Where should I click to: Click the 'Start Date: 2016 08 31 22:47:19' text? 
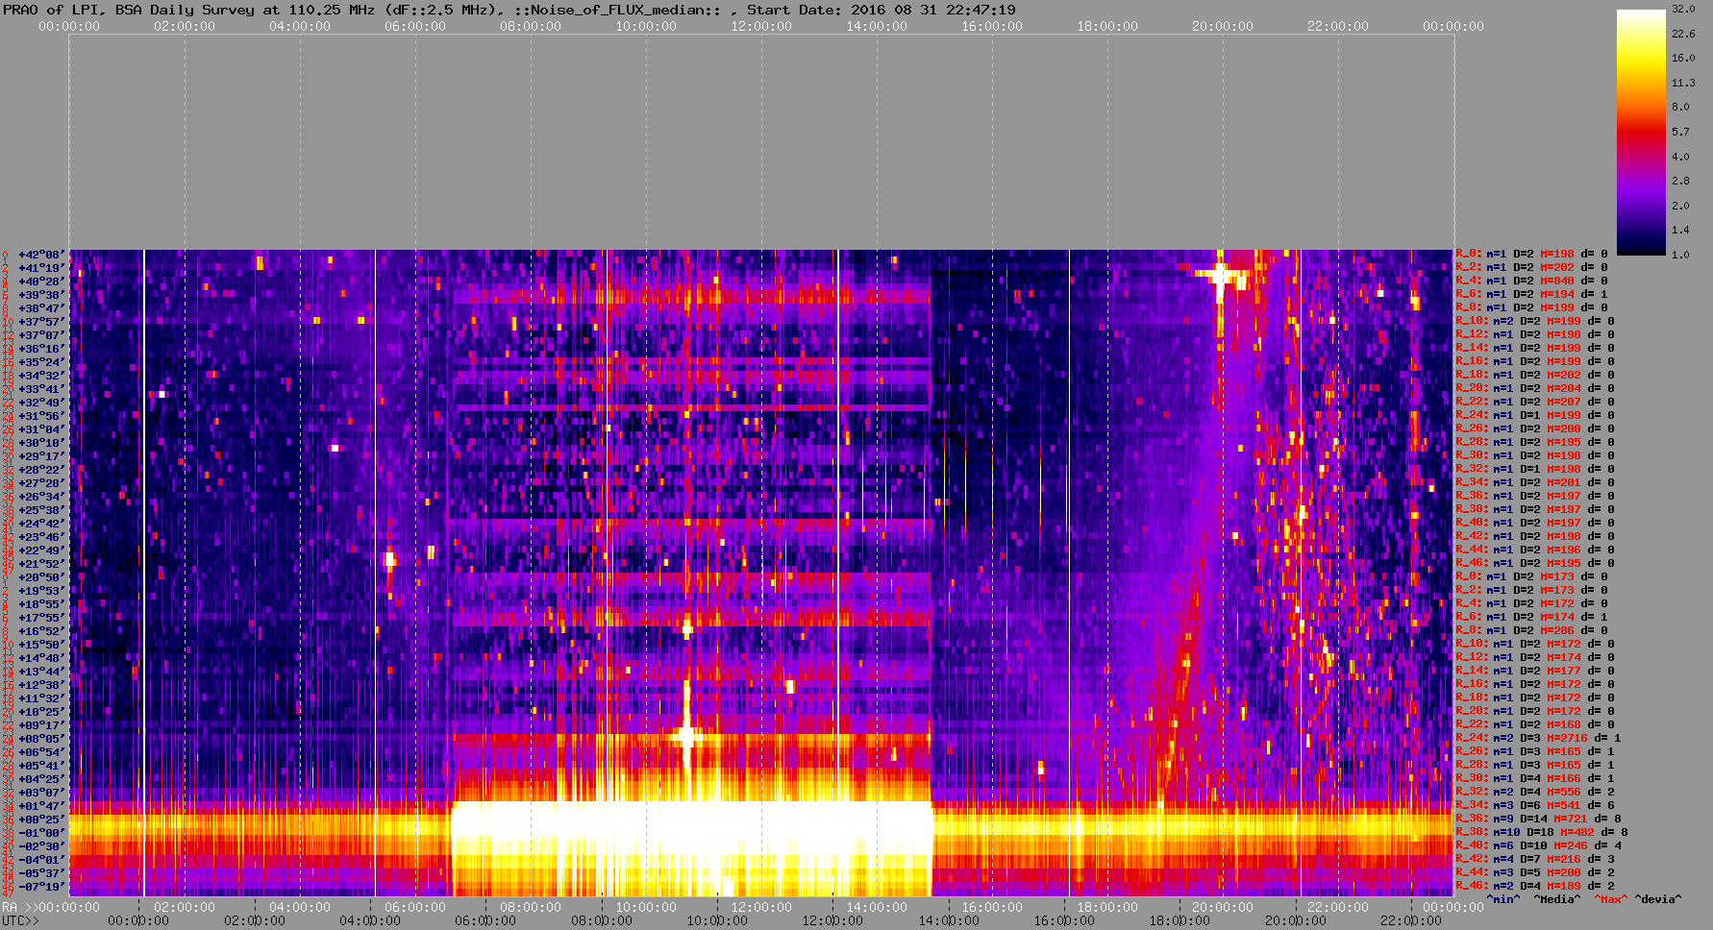click(x=881, y=10)
